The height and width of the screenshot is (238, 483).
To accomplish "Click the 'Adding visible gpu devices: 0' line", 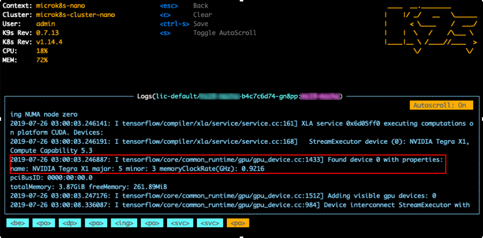I will 223,196.
